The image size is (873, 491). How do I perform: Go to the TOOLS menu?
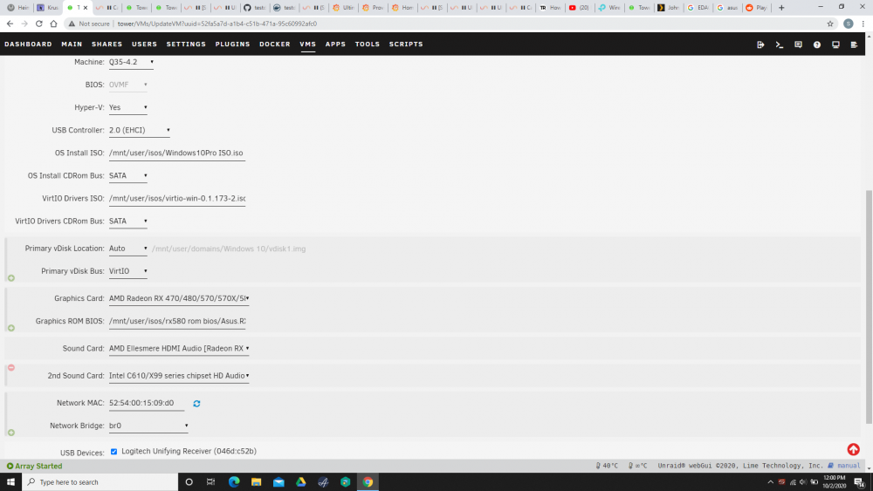pyautogui.click(x=368, y=44)
